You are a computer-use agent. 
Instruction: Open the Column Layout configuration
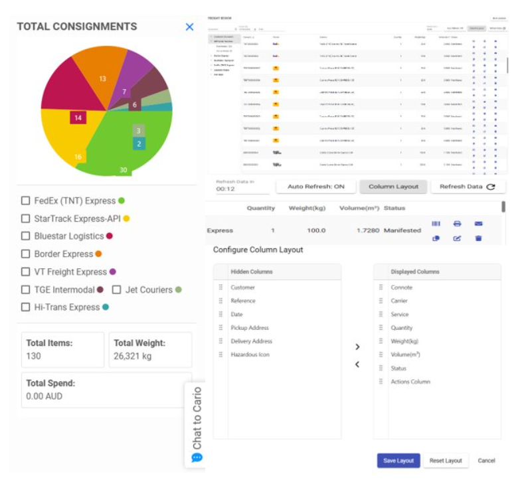[x=393, y=187]
